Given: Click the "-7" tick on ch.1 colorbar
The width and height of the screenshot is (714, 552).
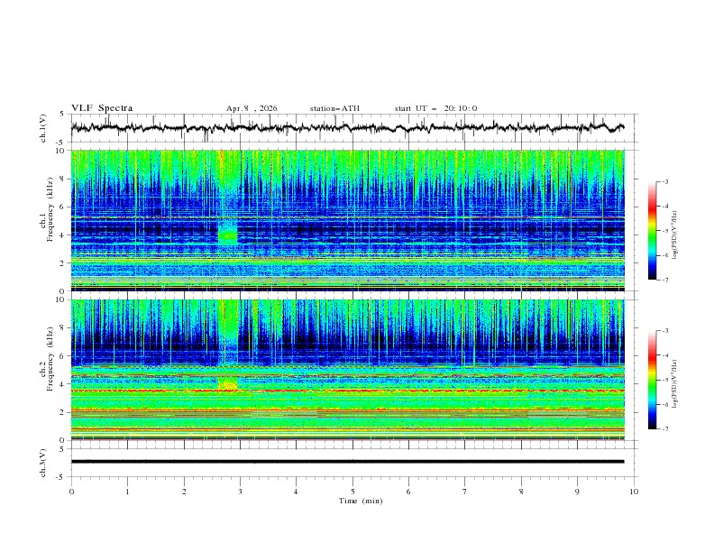Looking at the screenshot, I should tap(665, 281).
